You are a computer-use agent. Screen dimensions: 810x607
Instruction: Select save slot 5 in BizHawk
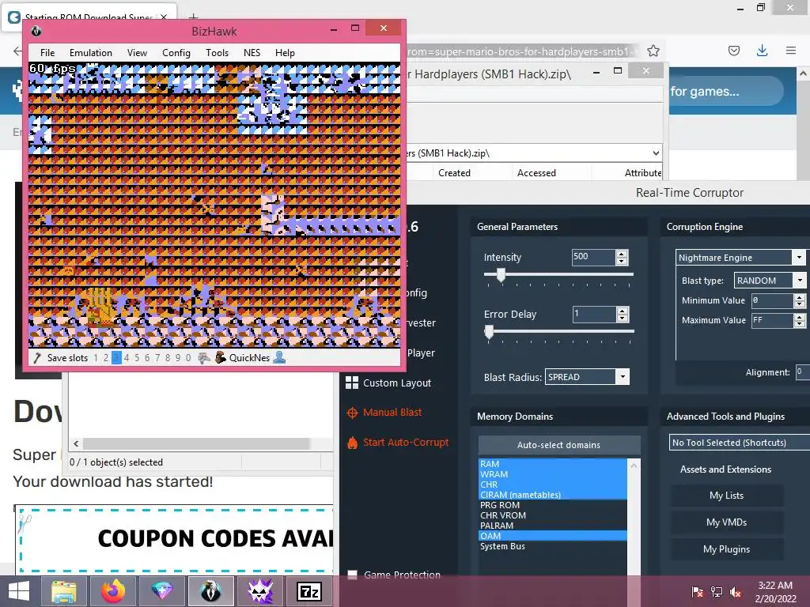coord(137,358)
